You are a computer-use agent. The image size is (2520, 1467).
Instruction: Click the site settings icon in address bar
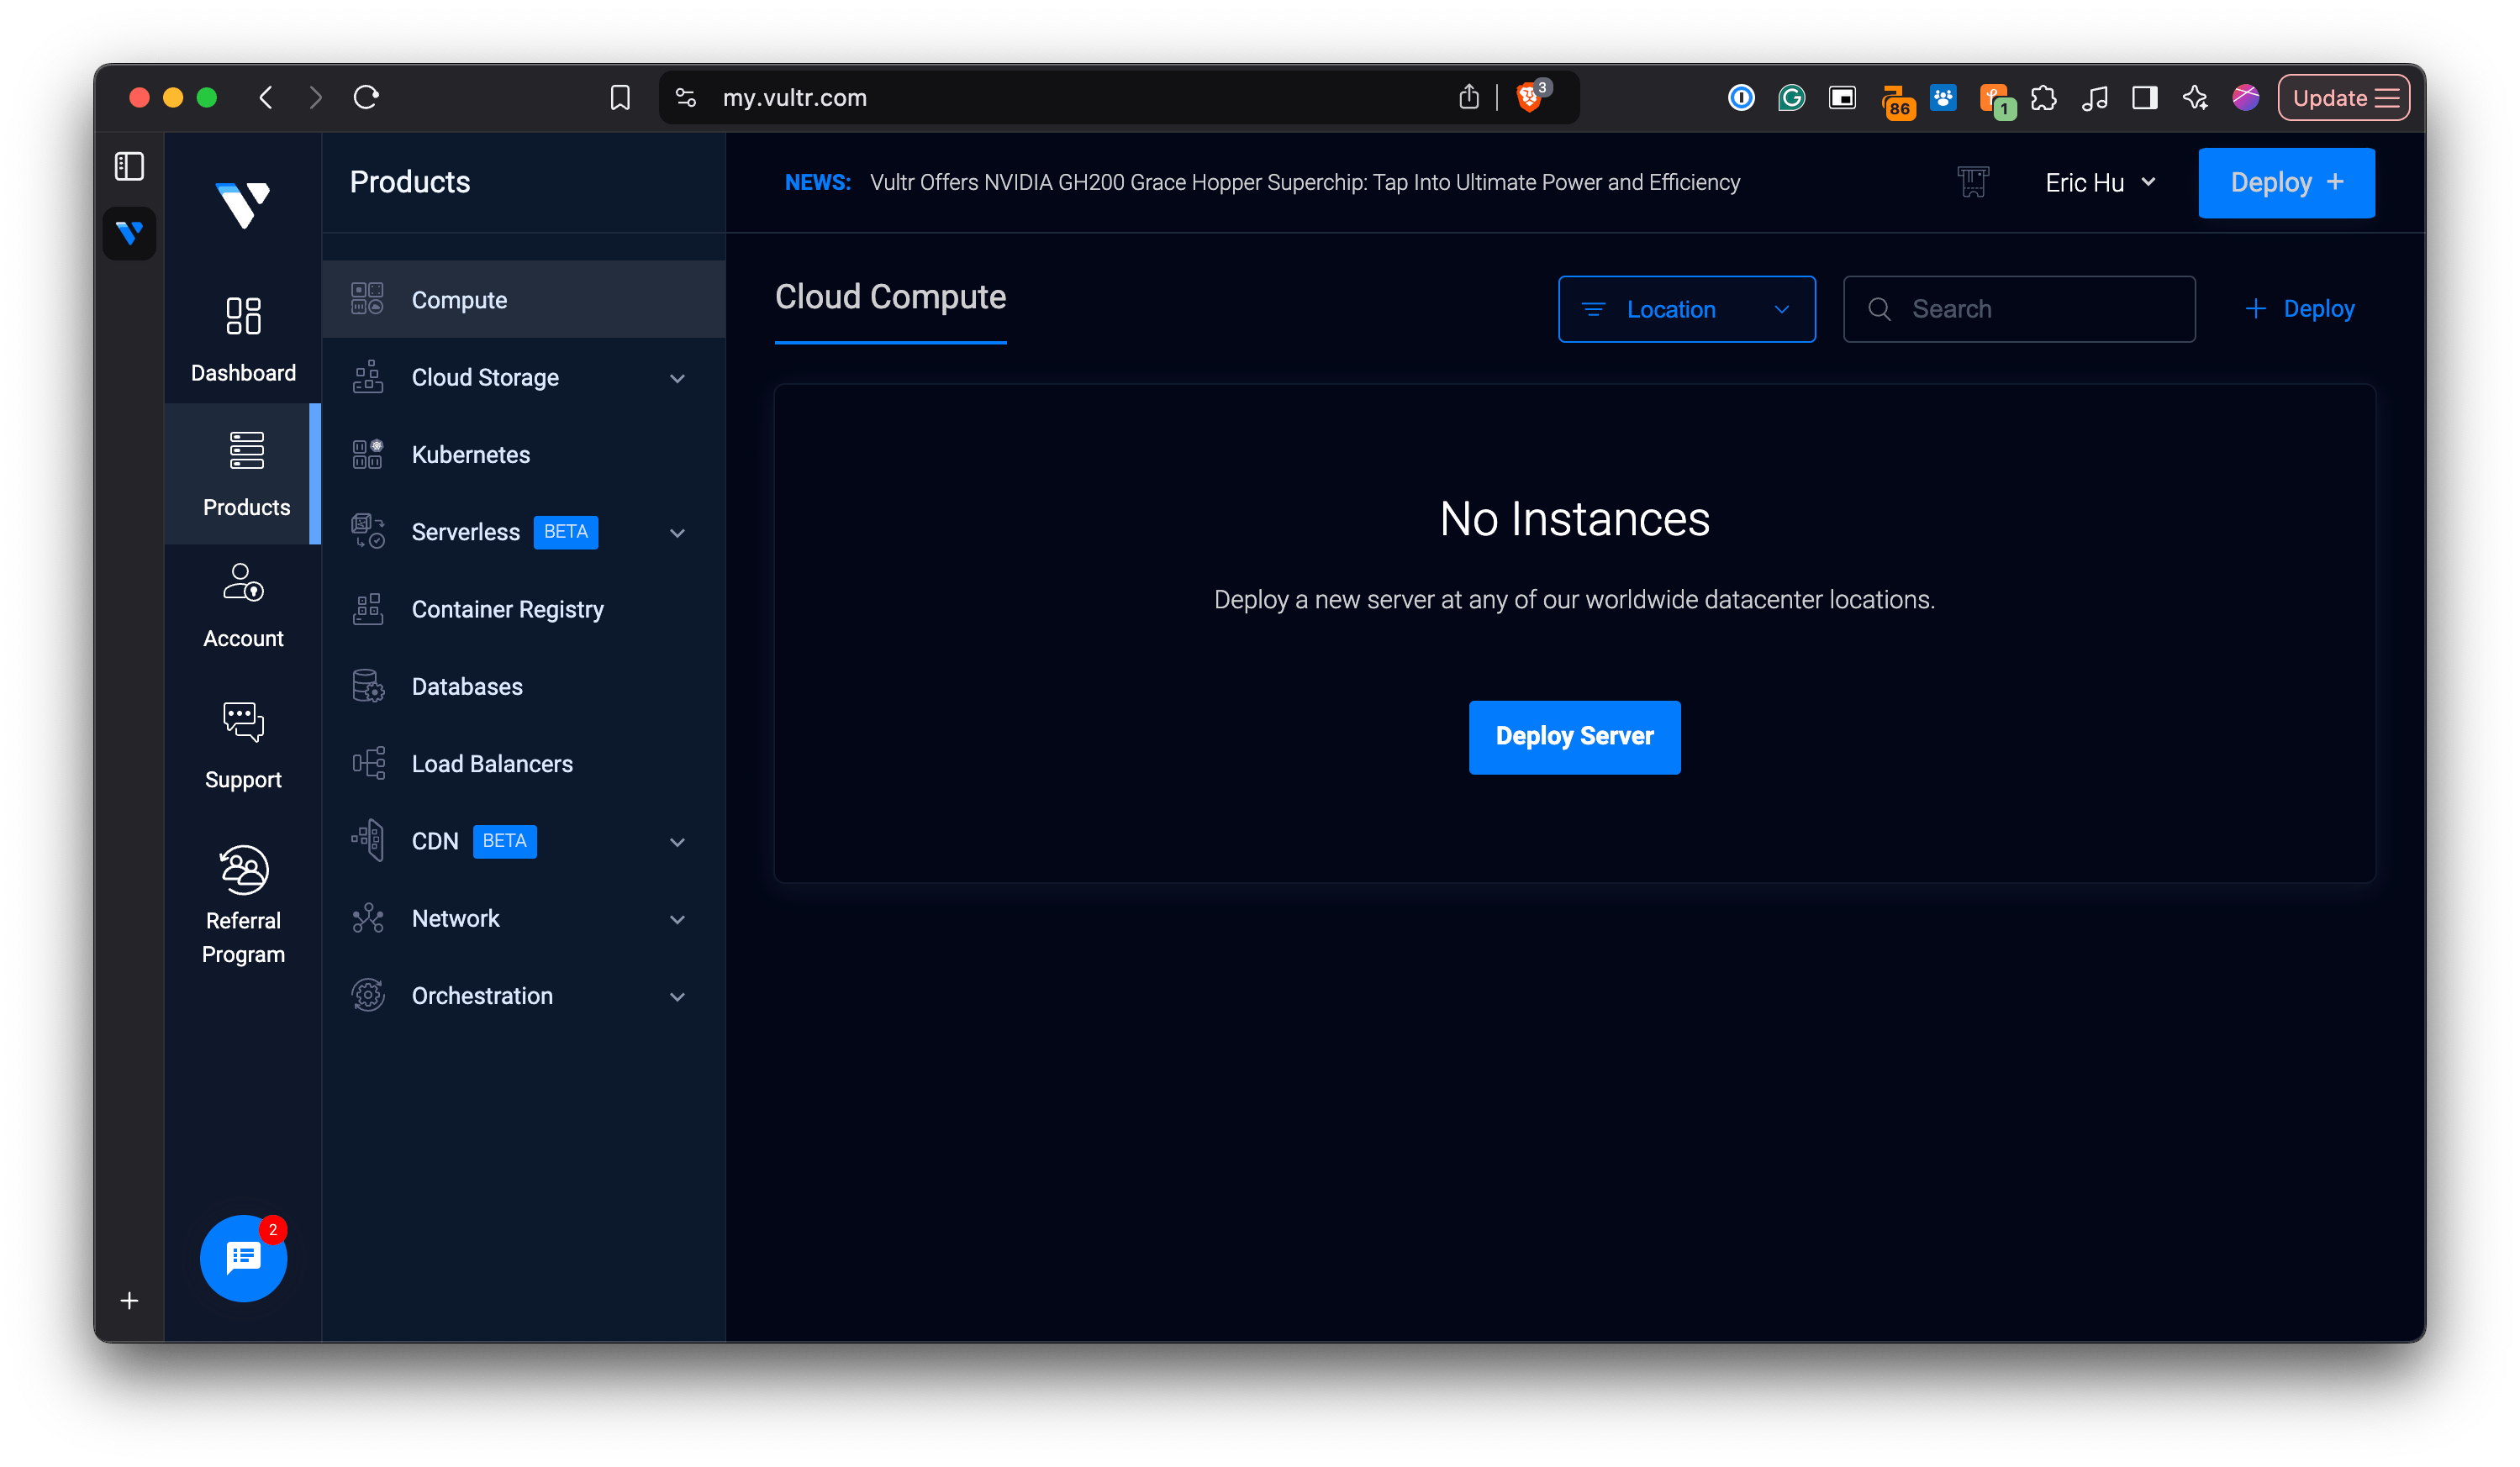pyautogui.click(x=685, y=97)
